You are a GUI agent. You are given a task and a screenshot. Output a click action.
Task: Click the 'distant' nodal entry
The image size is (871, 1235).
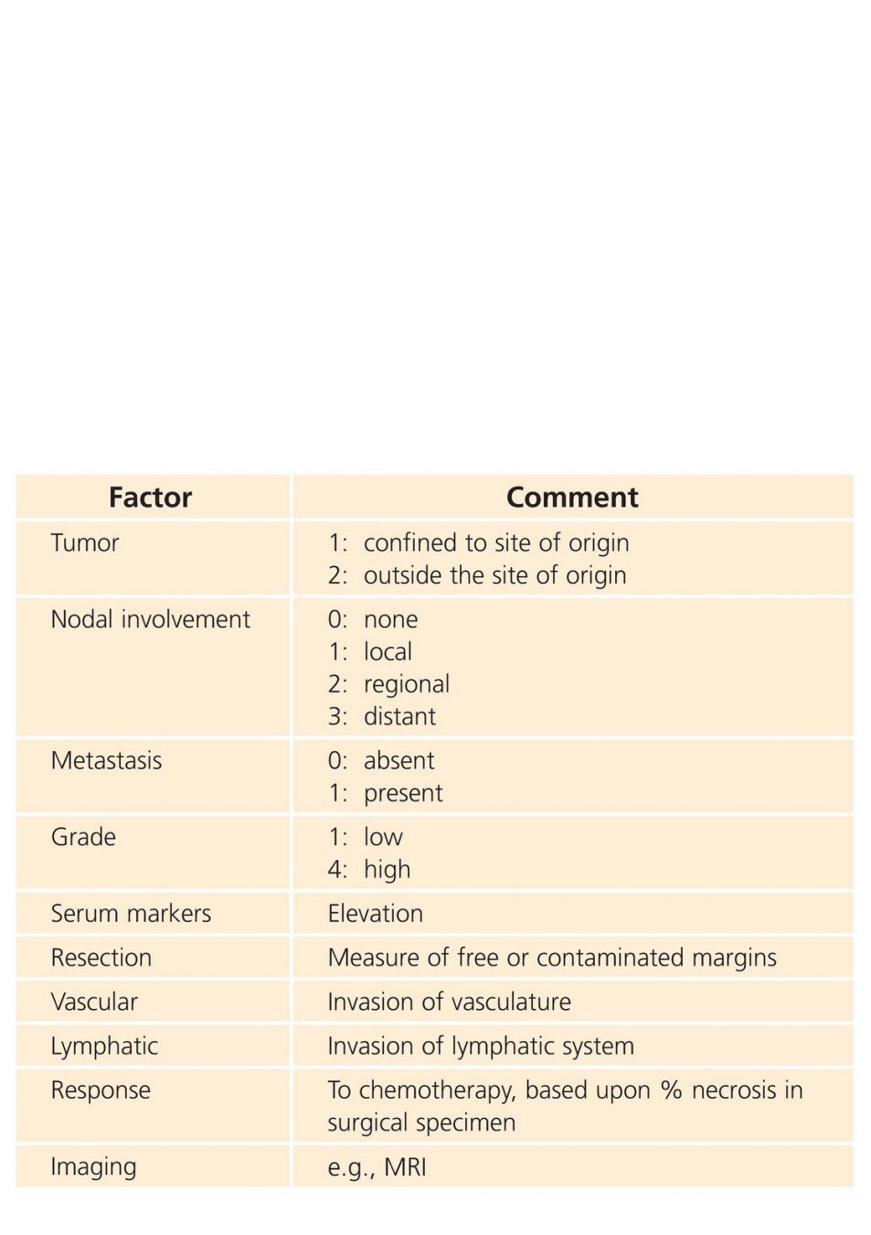[399, 716]
